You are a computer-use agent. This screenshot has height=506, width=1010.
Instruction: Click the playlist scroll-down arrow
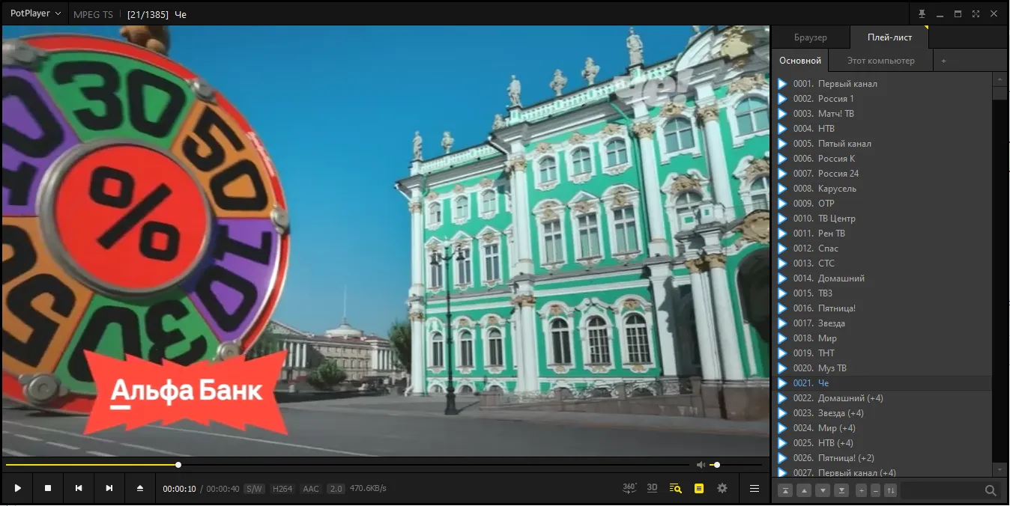[x=1000, y=469]
